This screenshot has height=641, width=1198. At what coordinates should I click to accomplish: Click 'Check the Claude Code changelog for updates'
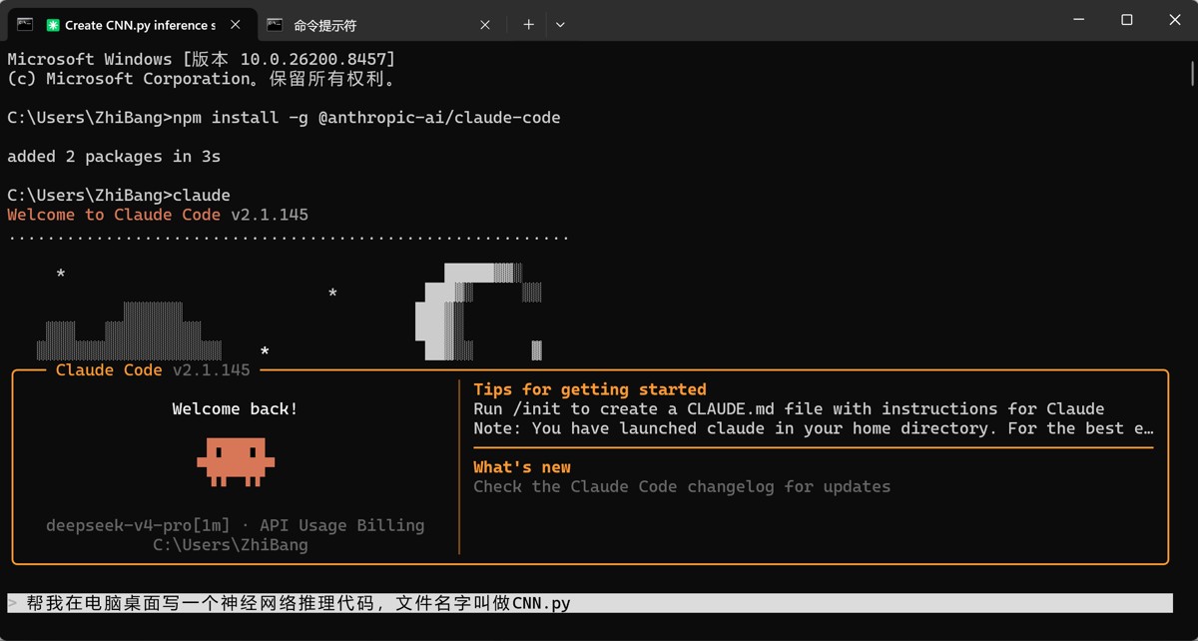(x=682, y=486)
